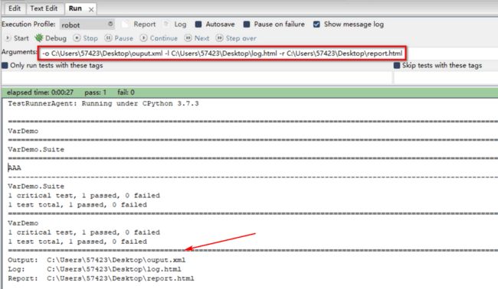The height and width of the screenshot is (289, 498).
Task: Click the Start play icon
Action: tap(8, 38)
